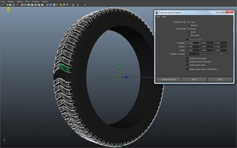Toggle the viewport Grid icon
This screenshot has height=148, width=237.
[x=22, y=5]
